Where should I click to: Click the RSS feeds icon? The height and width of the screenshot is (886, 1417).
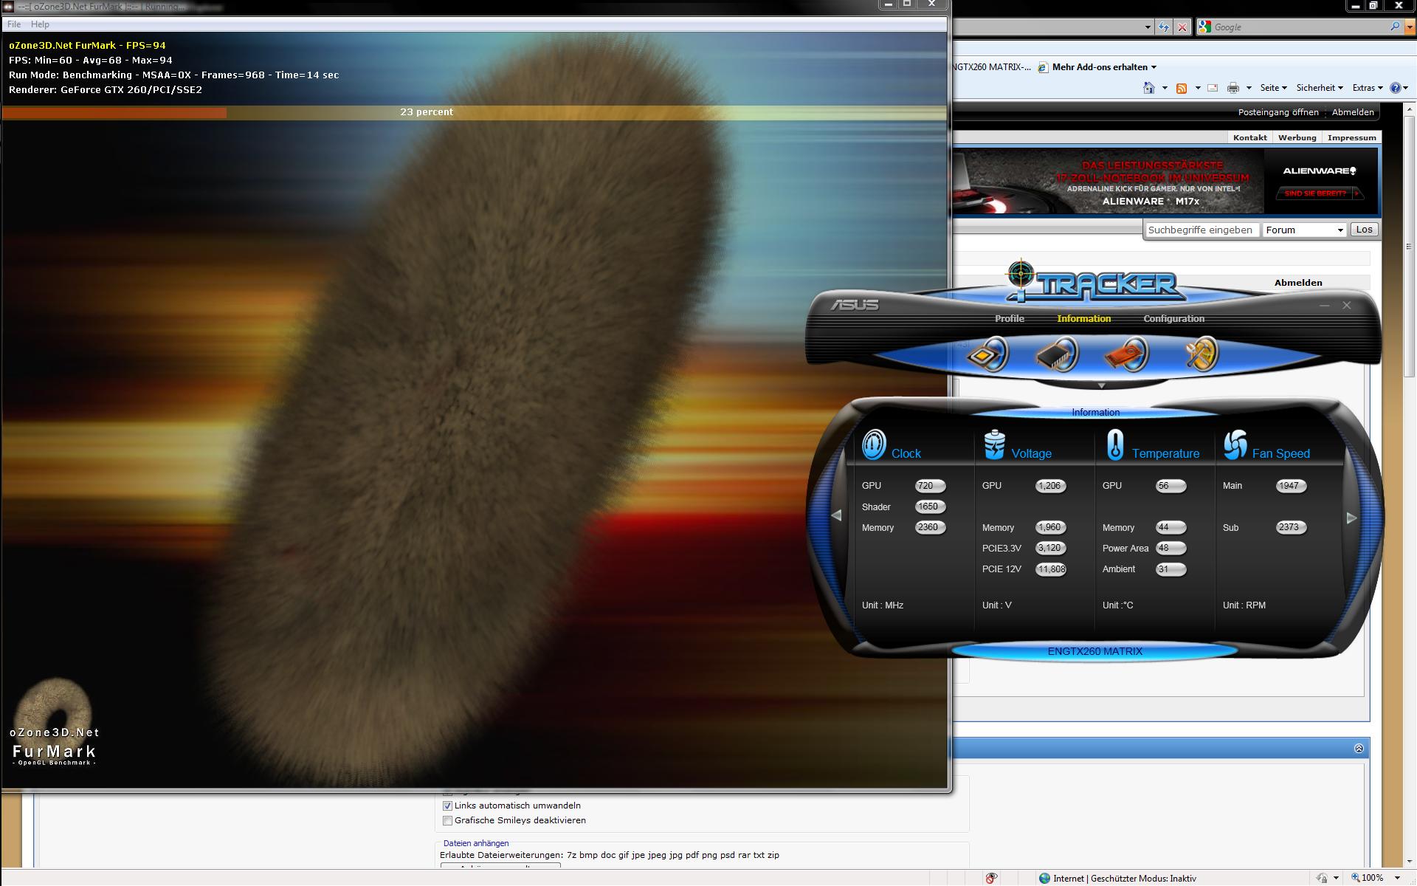pos(1182,88)
